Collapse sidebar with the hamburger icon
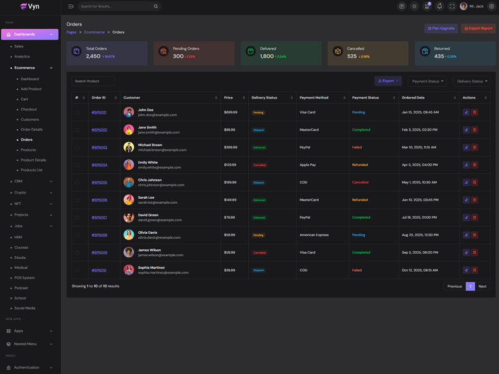Viewport: 499px width, 374px height. pyautogui.click(x=70, y=6)
